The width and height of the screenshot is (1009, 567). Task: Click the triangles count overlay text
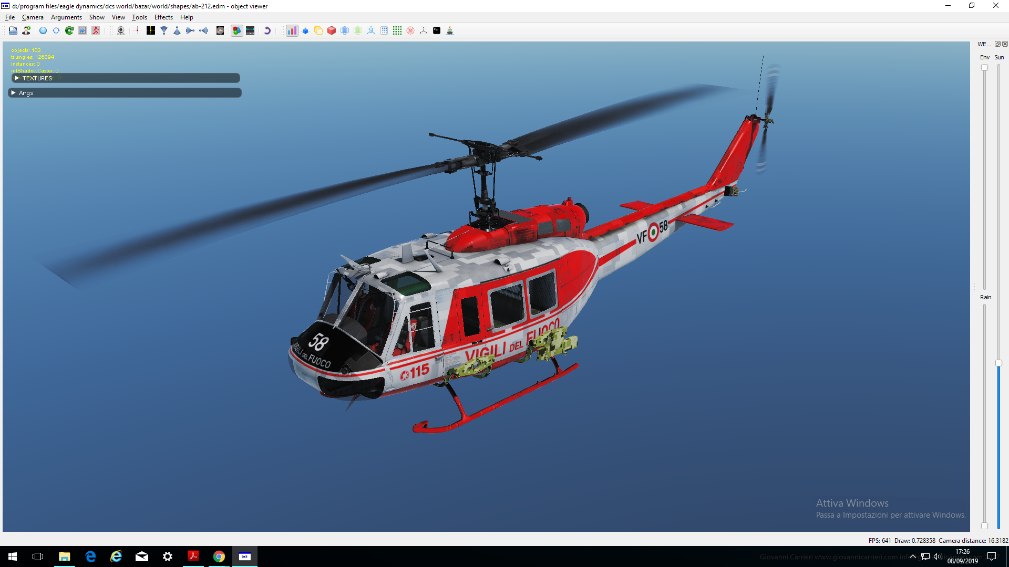[33, 57]
